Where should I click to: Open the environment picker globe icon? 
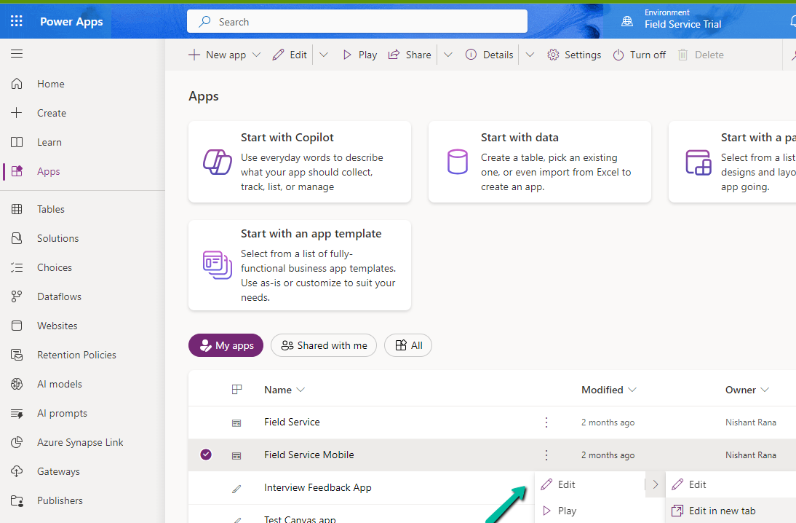[x=627, y=22]
